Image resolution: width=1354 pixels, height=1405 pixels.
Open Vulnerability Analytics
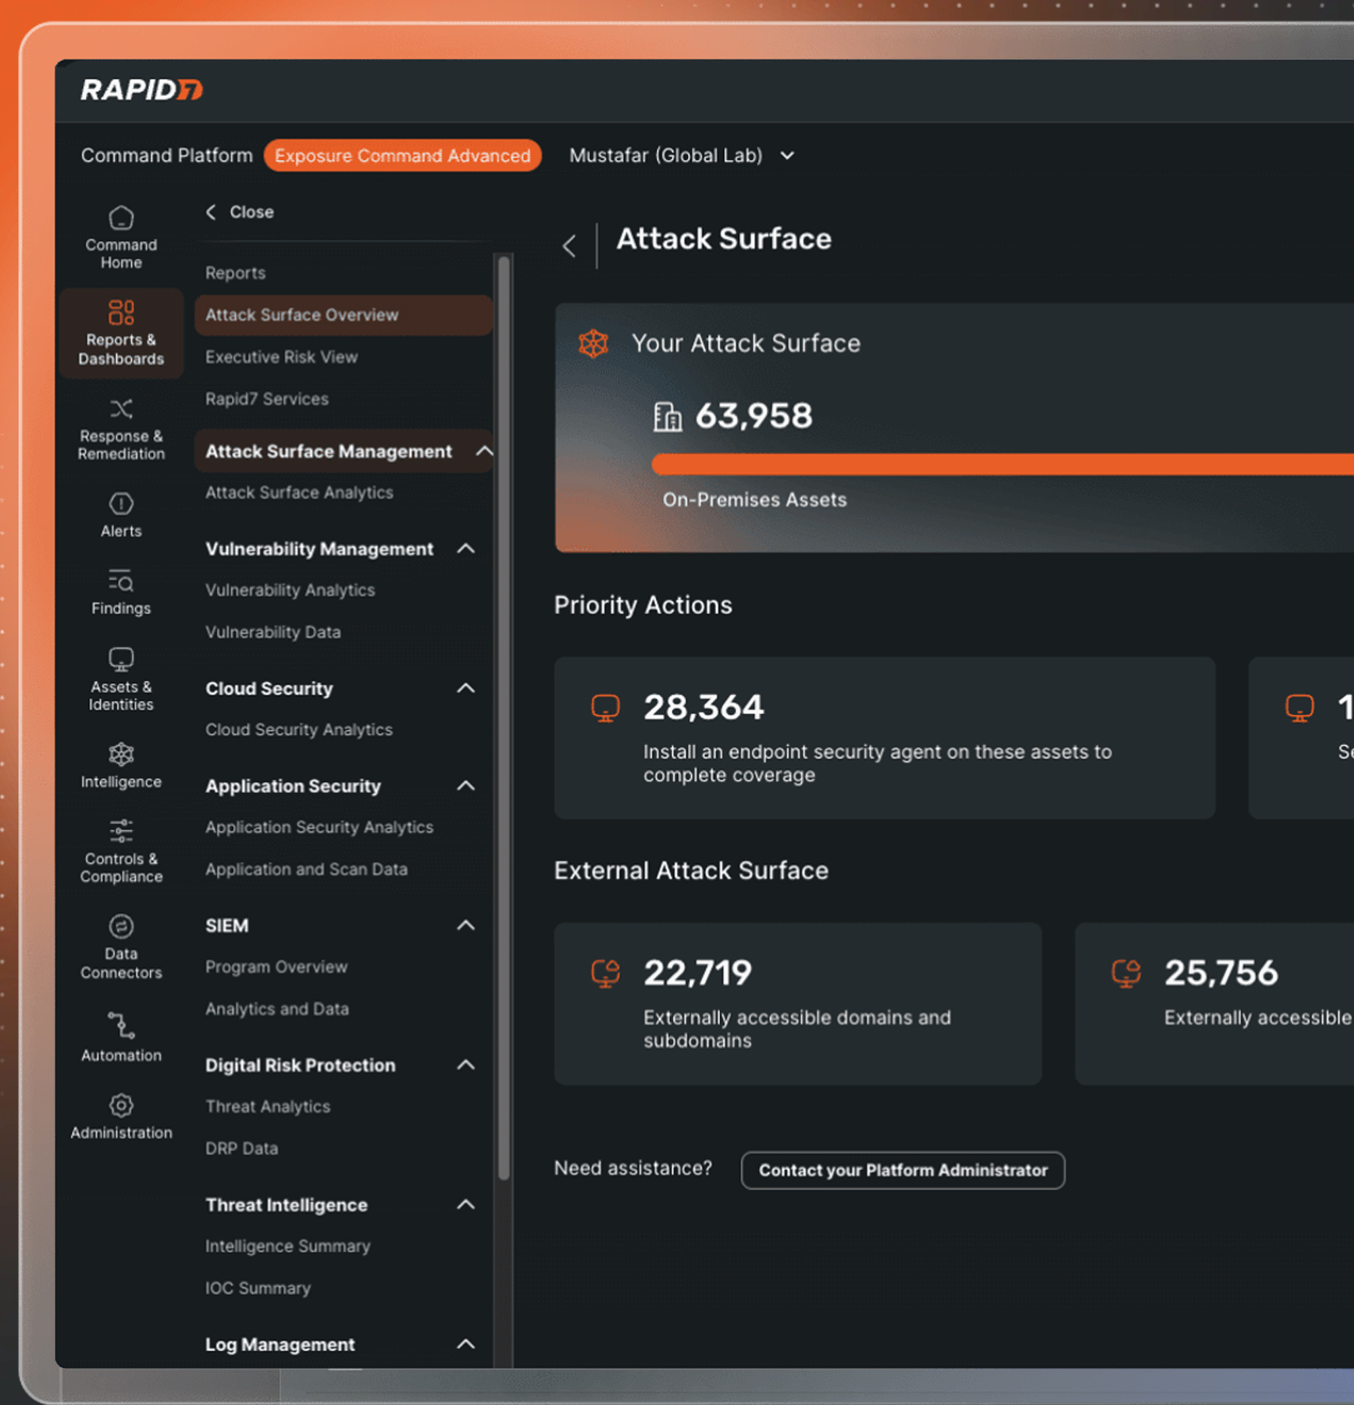pyautogui.click(x=290, y=591)
